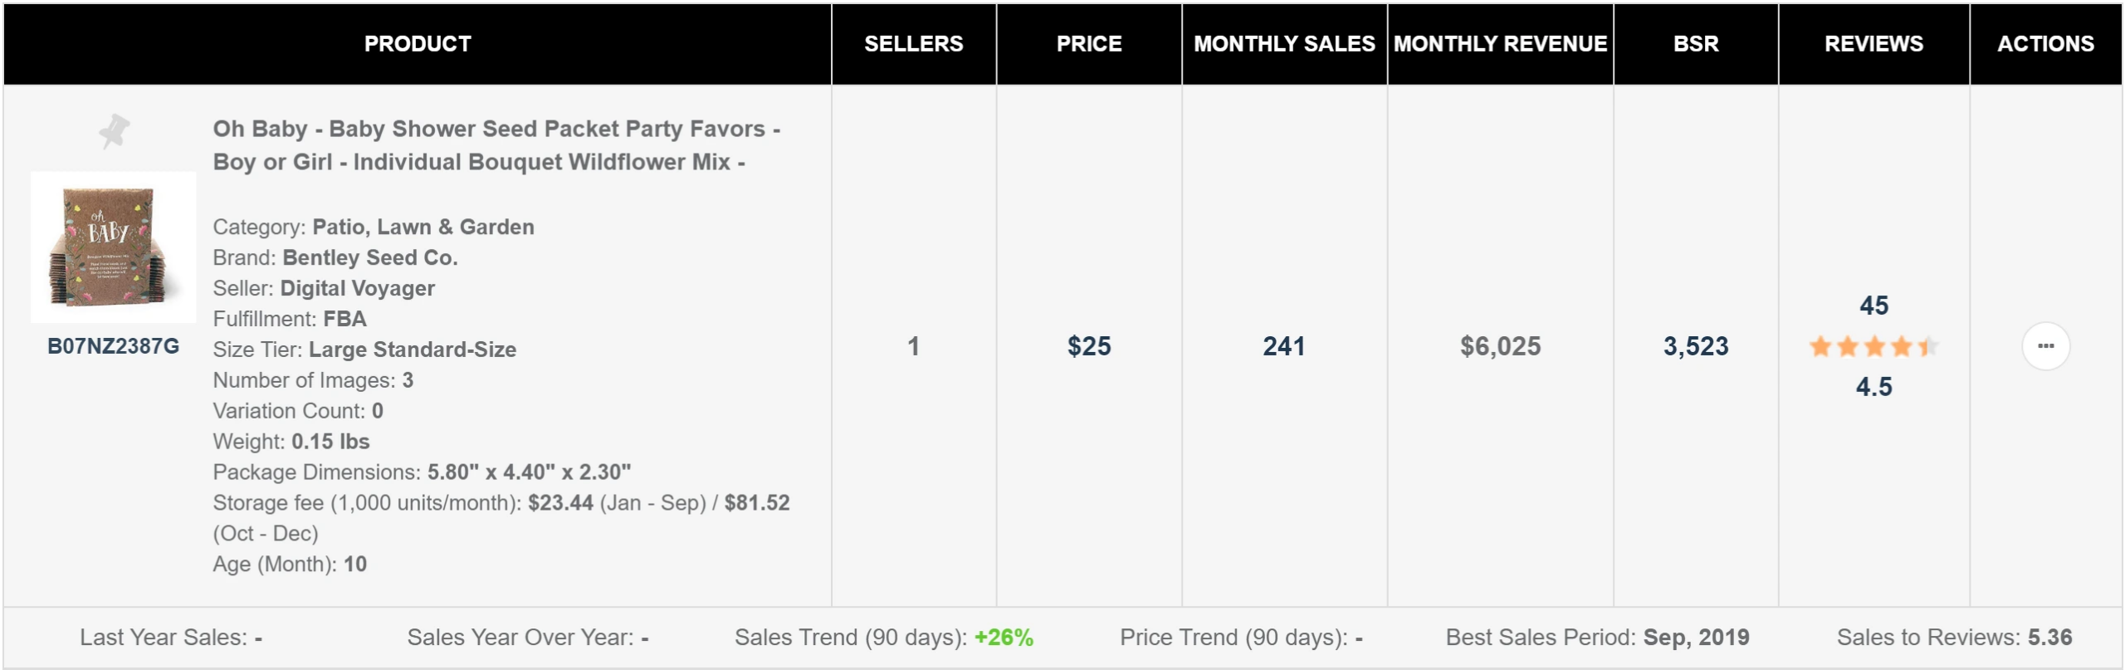This screenshot has width=2125, height=670.
Task: Sort by the PRODUCT column header
Action: point(418,44)
